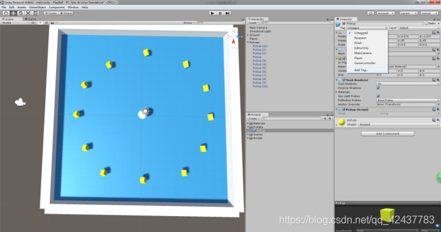Viewport: 441px width, 232px height.
Task: Click the Directional Light sun gizmo
Action: [x=145, y=111]
